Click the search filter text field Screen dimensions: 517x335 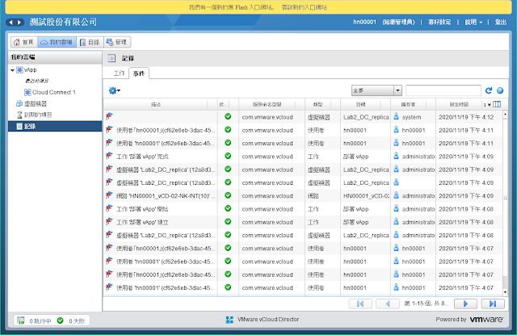click(x=443, y=90)
